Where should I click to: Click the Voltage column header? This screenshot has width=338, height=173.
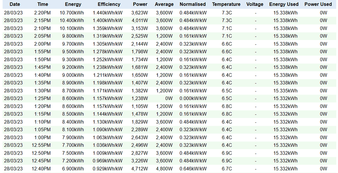[x=255, y=4]
